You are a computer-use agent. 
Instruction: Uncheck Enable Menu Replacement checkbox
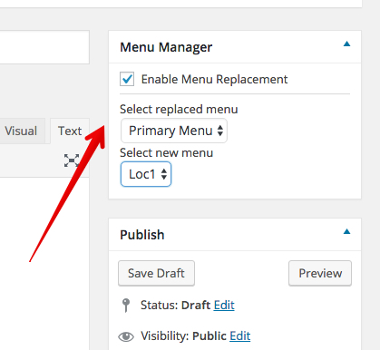point(127,79)
